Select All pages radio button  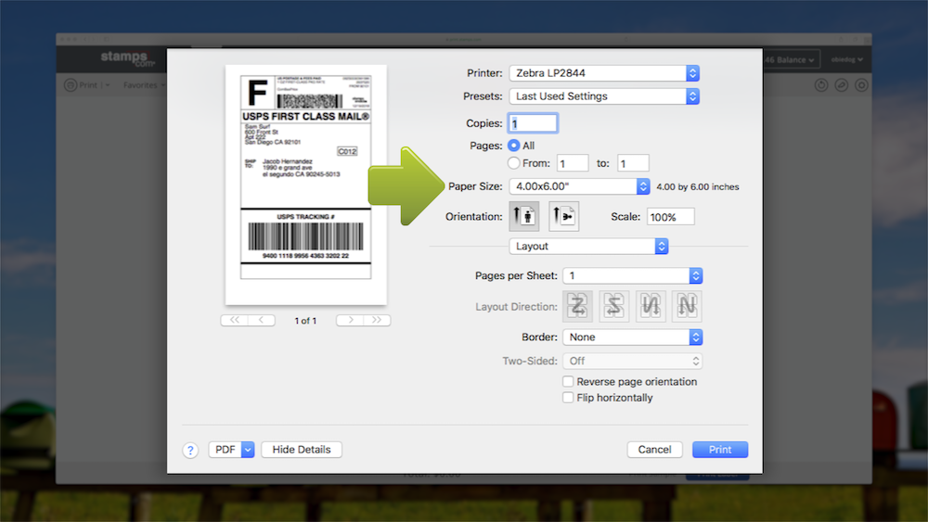click(x=514, y=146)
